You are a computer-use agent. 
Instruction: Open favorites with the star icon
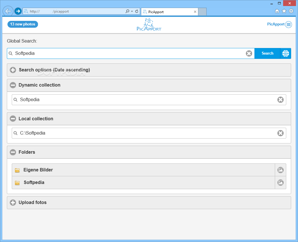click(284, 11)
